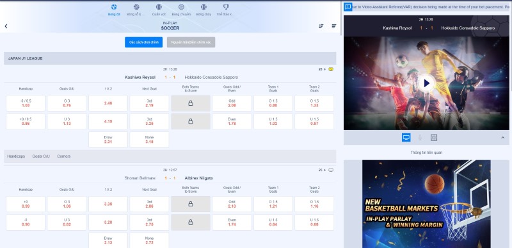The image size is (512, 248).
Task: Expand the 26 more markets for Shonan match
Action: (322, 170)
